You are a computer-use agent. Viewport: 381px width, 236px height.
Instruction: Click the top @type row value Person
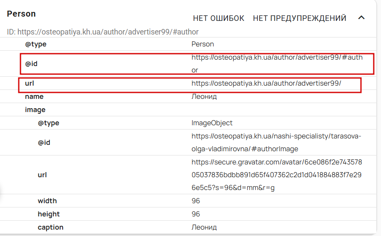[203, 44]
